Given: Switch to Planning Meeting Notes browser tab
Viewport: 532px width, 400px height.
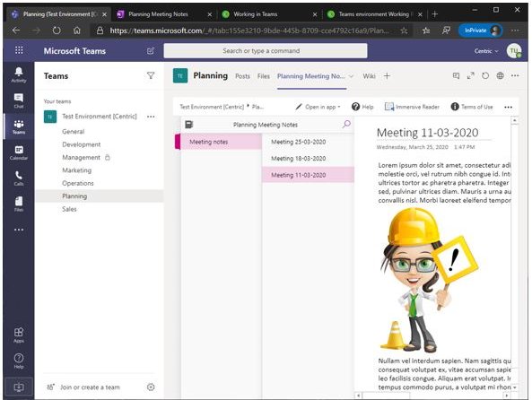Looking at the screenshot, I should pos(158,14).
